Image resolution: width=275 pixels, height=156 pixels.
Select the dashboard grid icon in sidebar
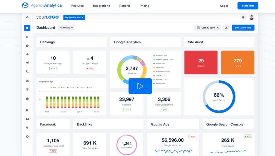pyautogui.click(x=27, y=28)
